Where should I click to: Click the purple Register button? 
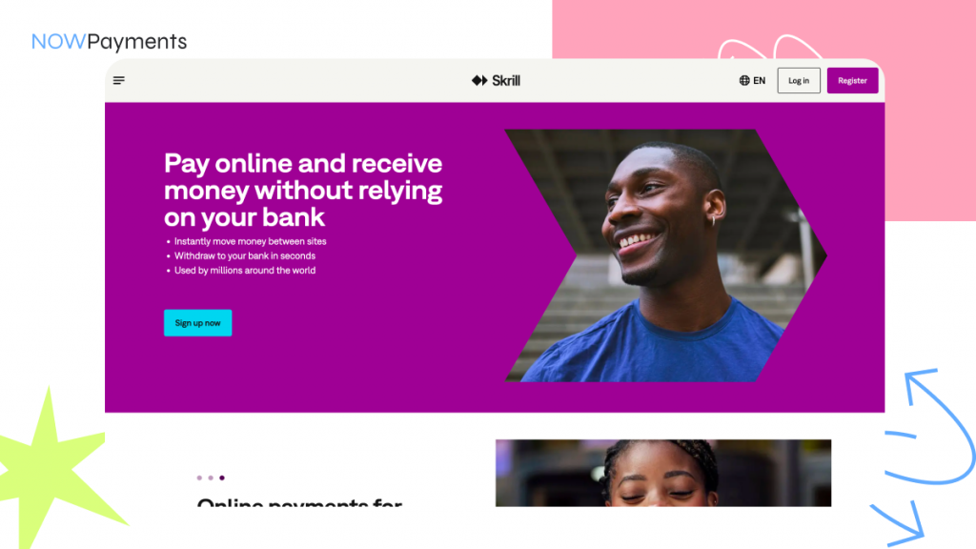click(852, 80)
